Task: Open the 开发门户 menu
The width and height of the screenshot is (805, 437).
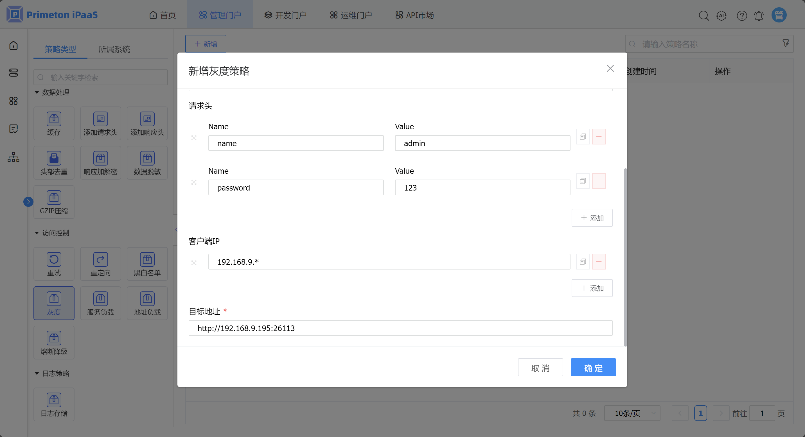Action: tap(285, 15)
